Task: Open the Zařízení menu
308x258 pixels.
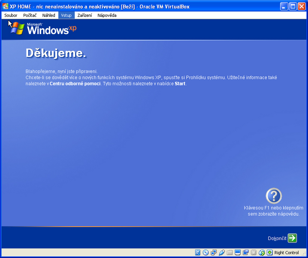Action: click(85, 15)
